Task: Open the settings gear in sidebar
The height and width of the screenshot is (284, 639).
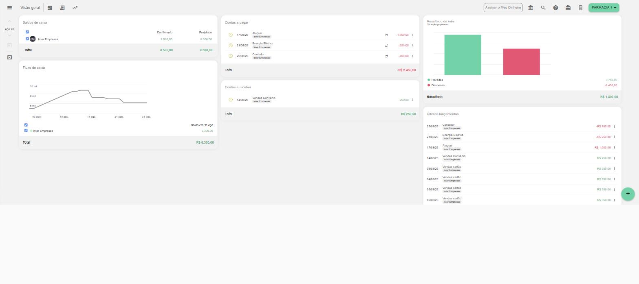Action: pos(9,57)
